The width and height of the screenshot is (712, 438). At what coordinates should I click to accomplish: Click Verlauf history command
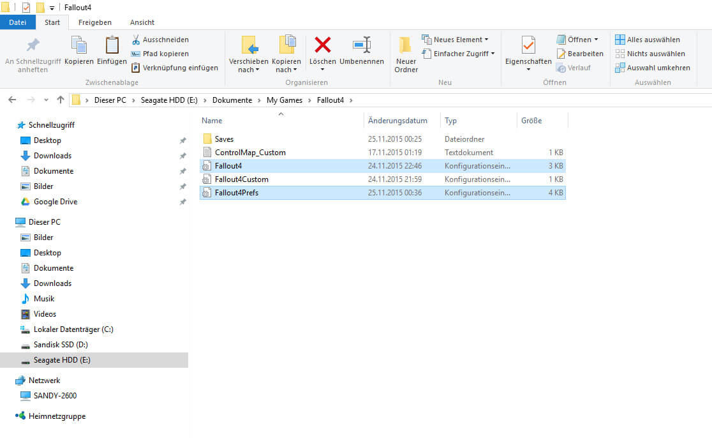[x=574, y=68]
